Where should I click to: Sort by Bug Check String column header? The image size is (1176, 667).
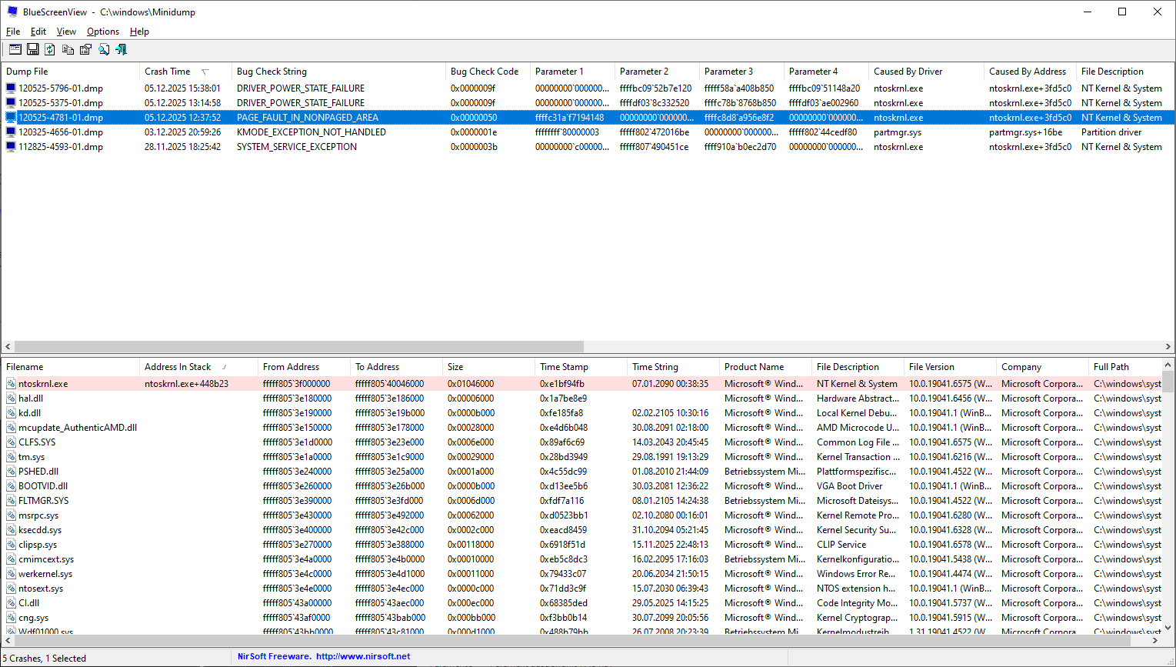[x=338, y=72]
